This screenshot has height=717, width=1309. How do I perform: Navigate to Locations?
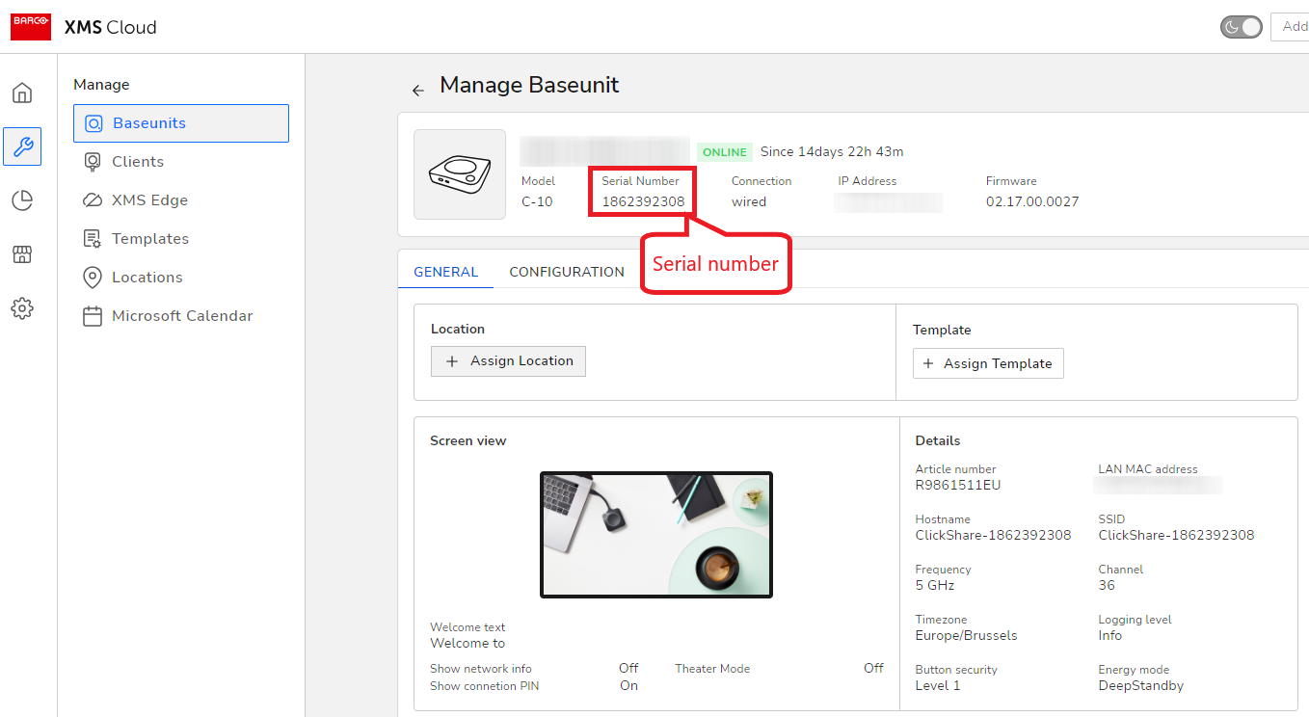(147, 278)
